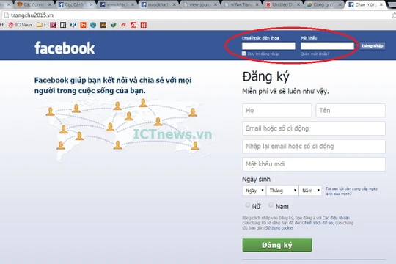Open the ICTNews bookmark
This screenshot has height=264, width=396.
[21, 25]
